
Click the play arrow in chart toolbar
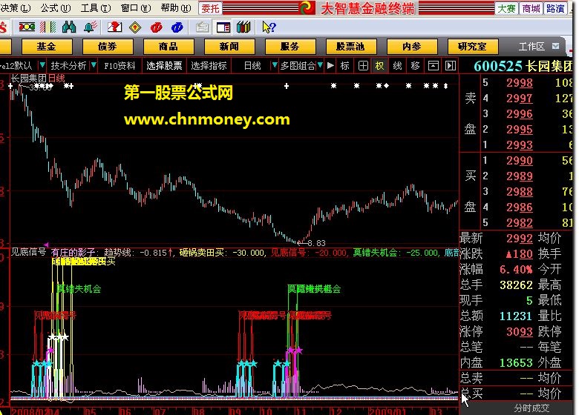click(330, 66)
